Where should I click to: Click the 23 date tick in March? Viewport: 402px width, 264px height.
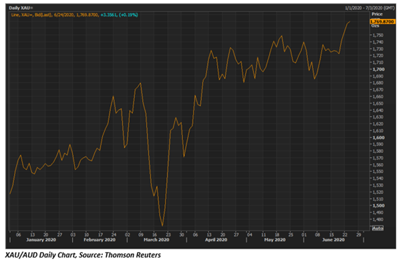click(x=168, y=235)
